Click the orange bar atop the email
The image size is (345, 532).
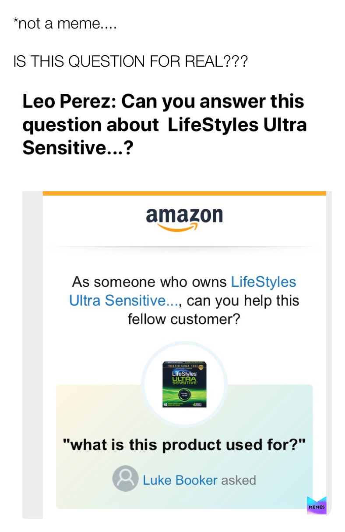pyautogui.click(x=184, y=193)
